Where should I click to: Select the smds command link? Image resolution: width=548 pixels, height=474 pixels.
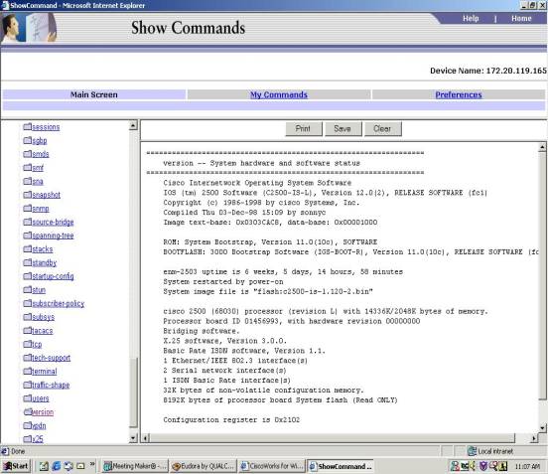coord(41,154)
